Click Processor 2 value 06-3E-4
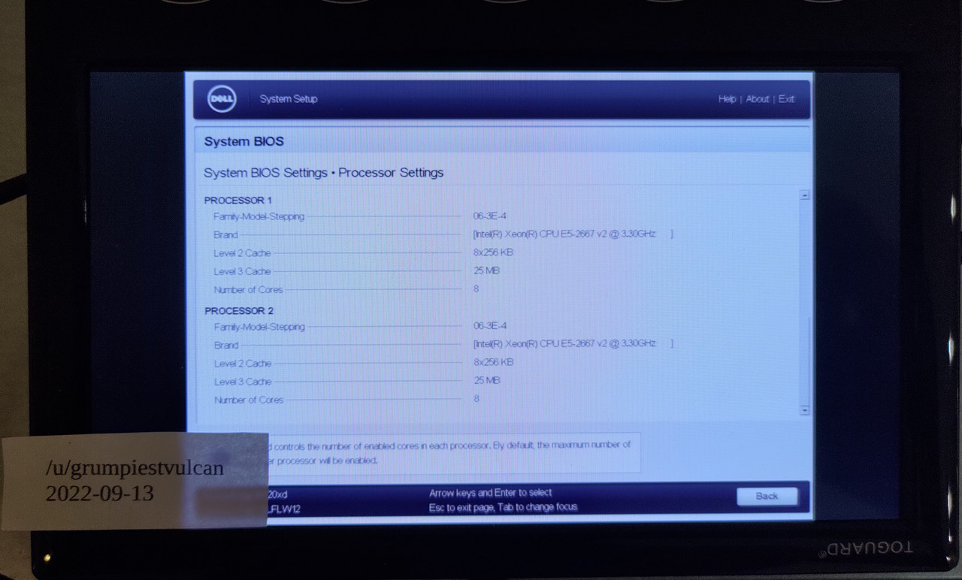Viewport: 962px width, 580px height. pyautogui.click(x=490, y=326)
